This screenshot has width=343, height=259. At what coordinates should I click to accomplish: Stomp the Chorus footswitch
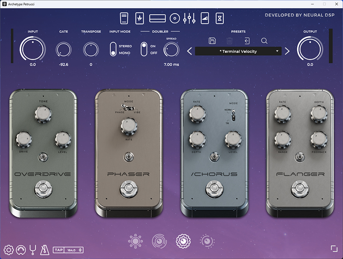[214, 189]
